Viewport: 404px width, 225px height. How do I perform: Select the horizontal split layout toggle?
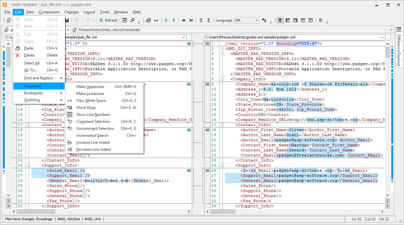tap(310, 20)
